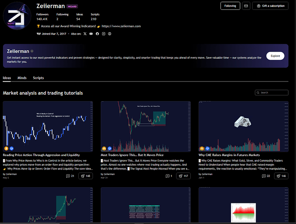
Task: Open Most Traders Ignore This title link
Action: [x=132, y=155]
